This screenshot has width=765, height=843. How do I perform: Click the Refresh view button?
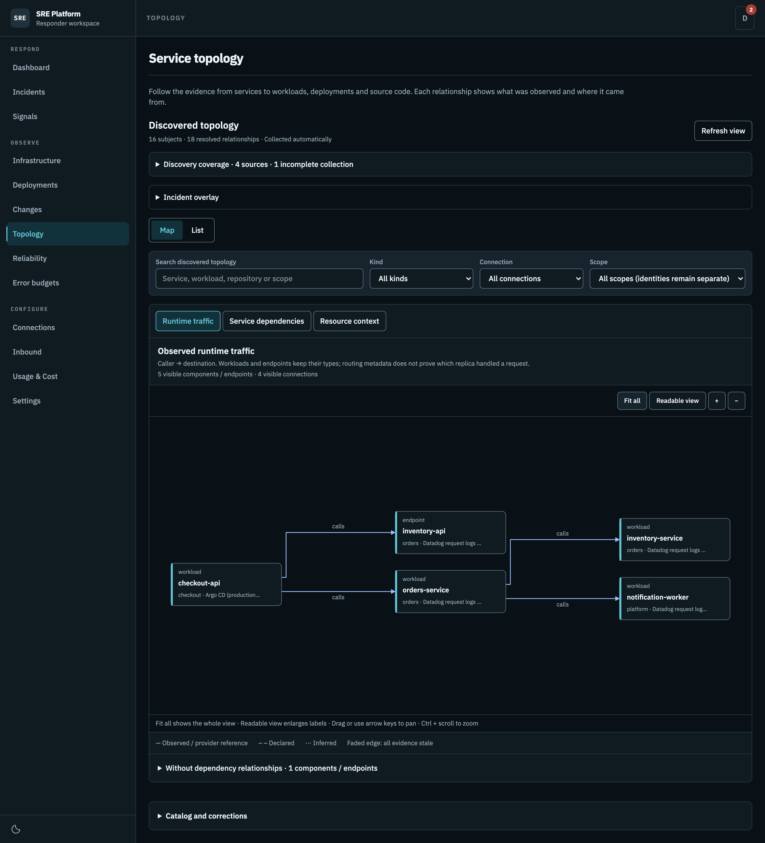click(723, 131)
